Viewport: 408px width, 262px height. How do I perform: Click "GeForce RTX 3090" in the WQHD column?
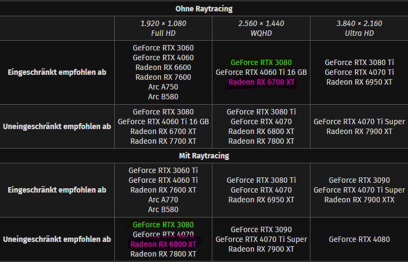pyautogui.click(x=261, y=229)
